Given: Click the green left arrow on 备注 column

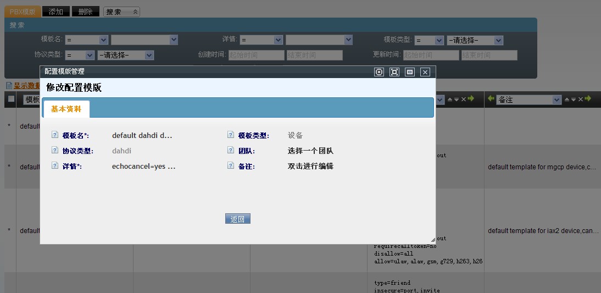Looking at the screenshot, I should (x=491, y=99).
